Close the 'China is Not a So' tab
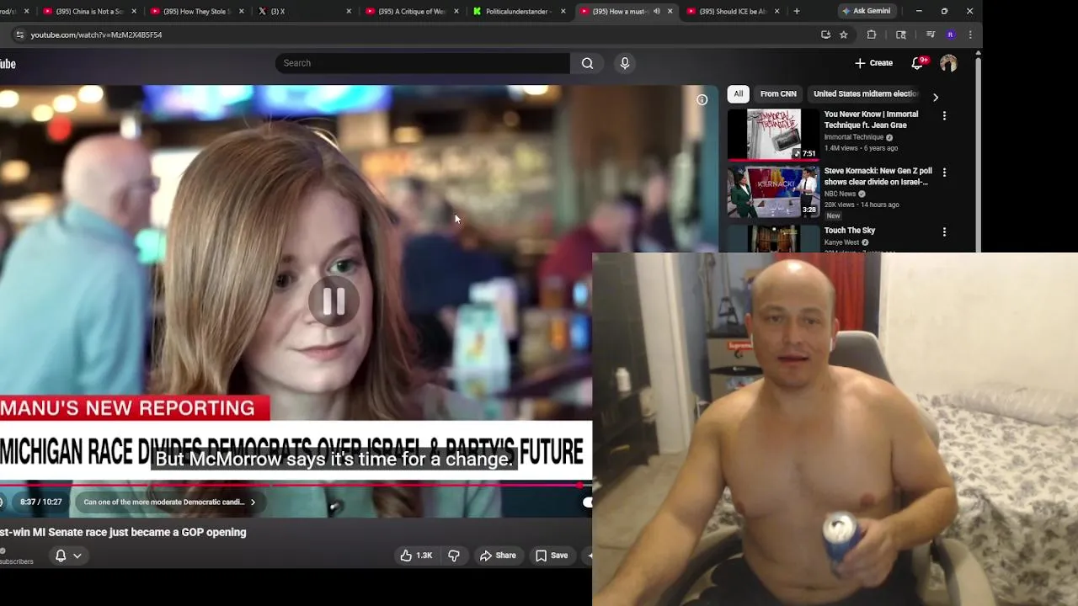The image size is (1078, 606). point(134,12)
